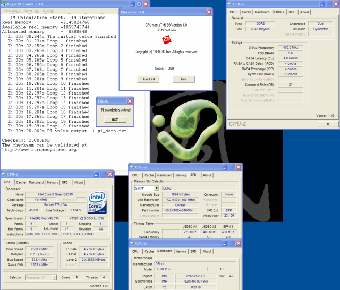Select Mainboard tab in CPU window
Image resolution: width=340 pixels, height=290 pixels.
tap(36, 182)
